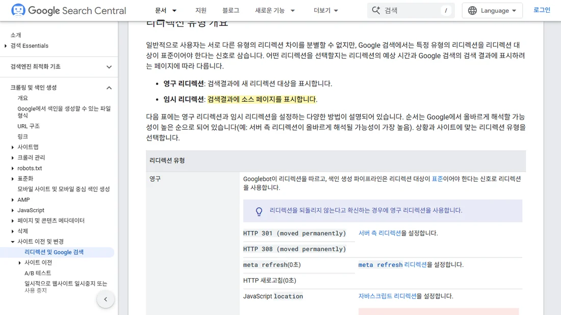
Task: Click HTTP 301 (moved permanently) cell
Action: (294, 233)
